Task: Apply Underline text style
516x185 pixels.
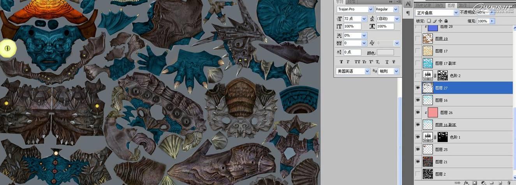Action: [387, 62]
